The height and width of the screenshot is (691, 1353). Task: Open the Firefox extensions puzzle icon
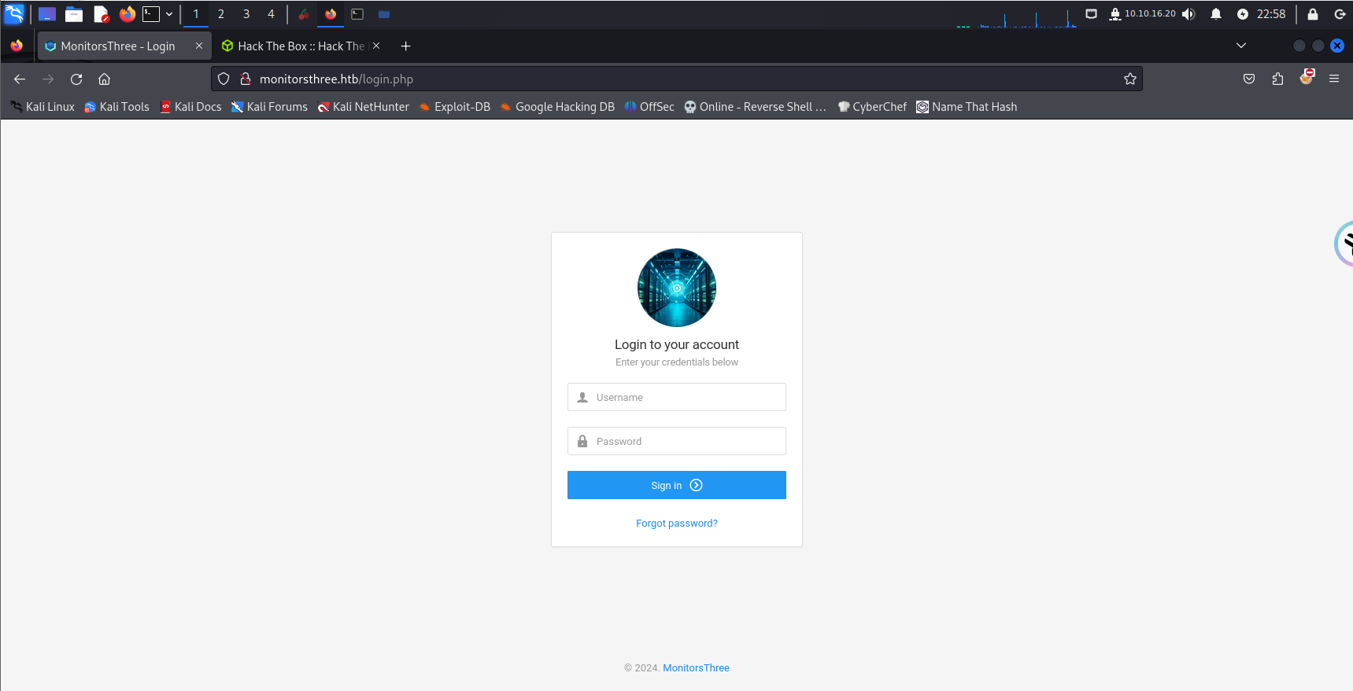pos(1277,79)
